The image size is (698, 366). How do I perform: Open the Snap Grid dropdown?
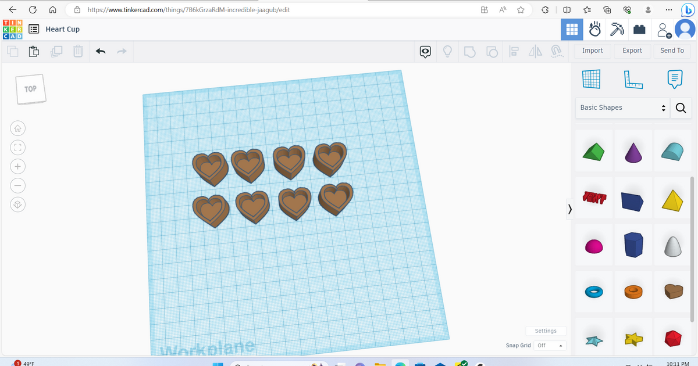point(549,345)
